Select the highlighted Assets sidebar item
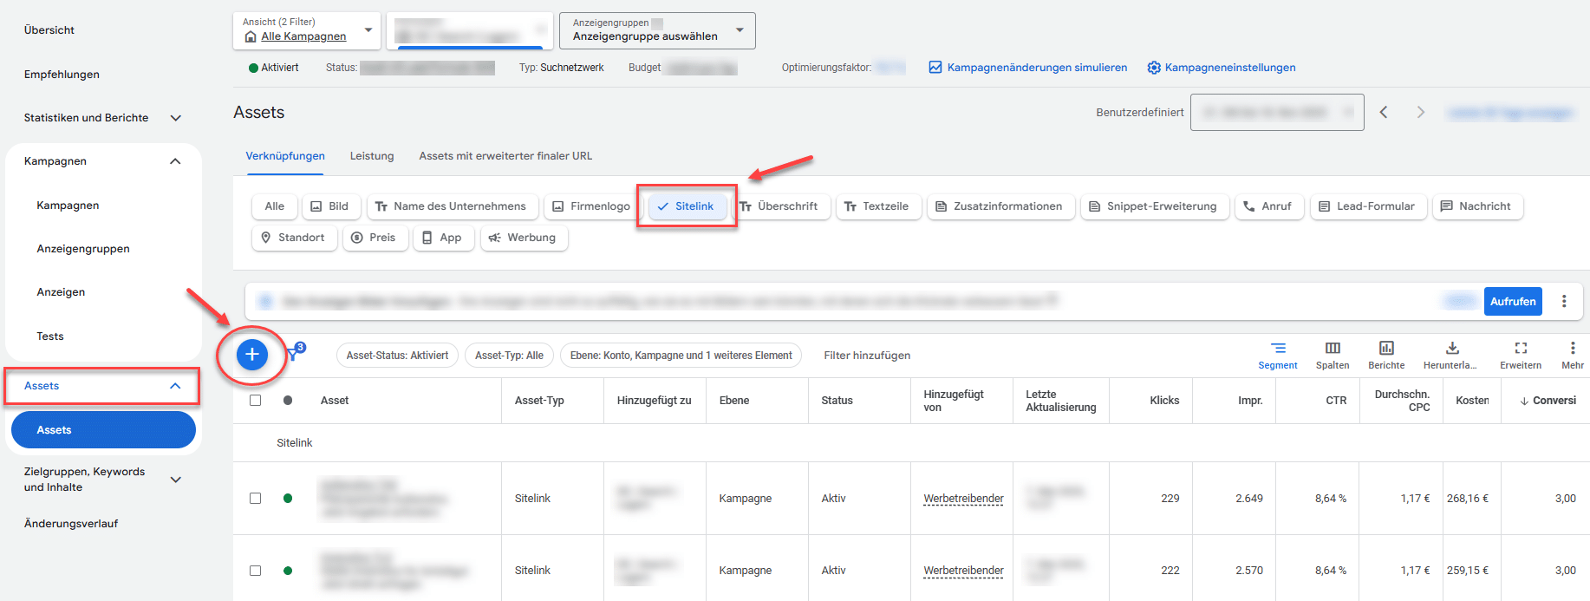The width and height of the screenshot is (1590, 601). click(x=103, y=430)
